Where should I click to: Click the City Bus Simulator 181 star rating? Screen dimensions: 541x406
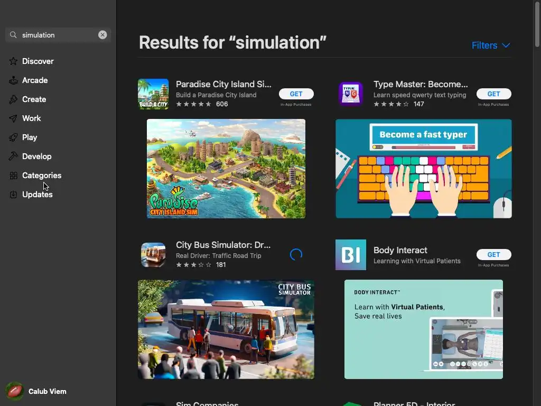click(x=201, y=265)
